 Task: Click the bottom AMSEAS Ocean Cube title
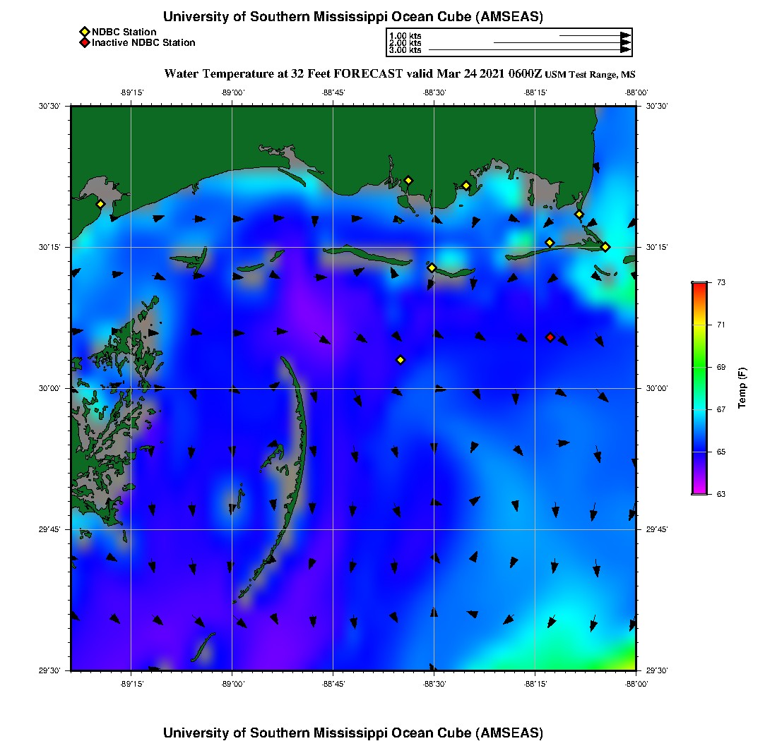(x=353, y=733)
